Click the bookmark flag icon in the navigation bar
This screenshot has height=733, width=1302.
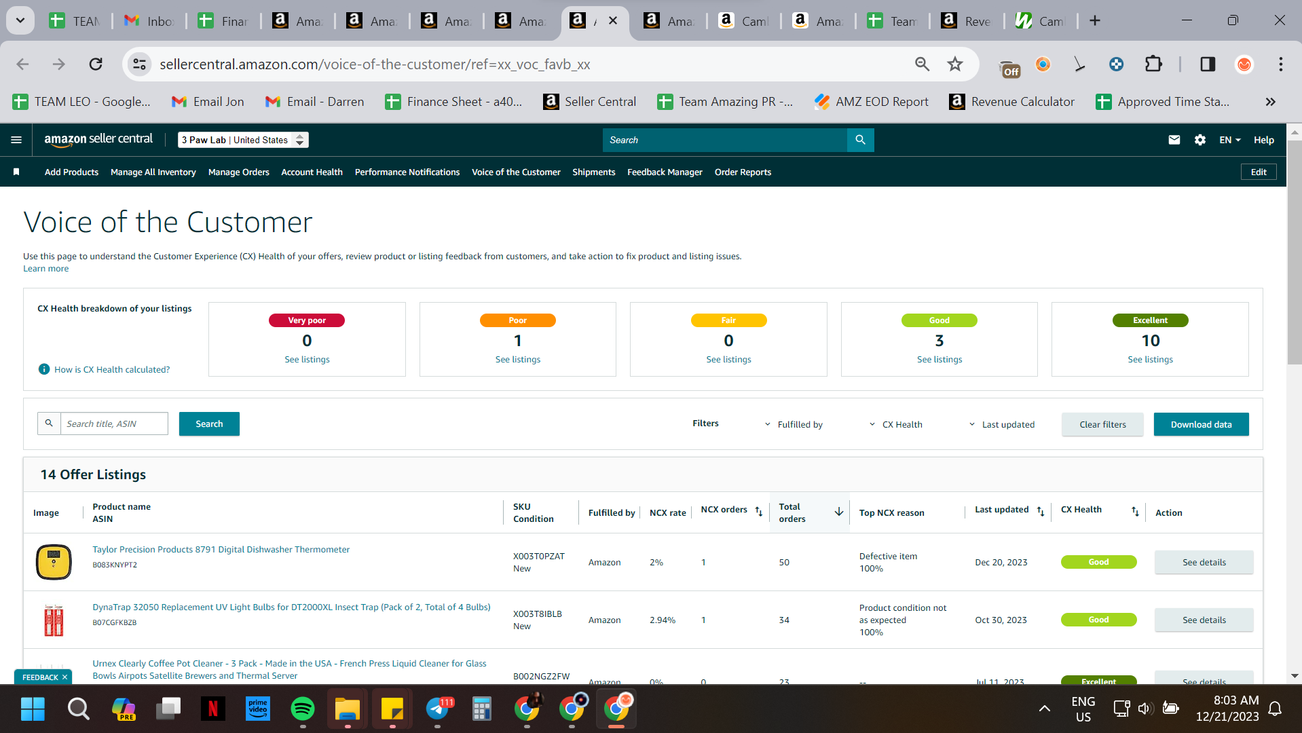pyautogui.click(x=16, y=172)
